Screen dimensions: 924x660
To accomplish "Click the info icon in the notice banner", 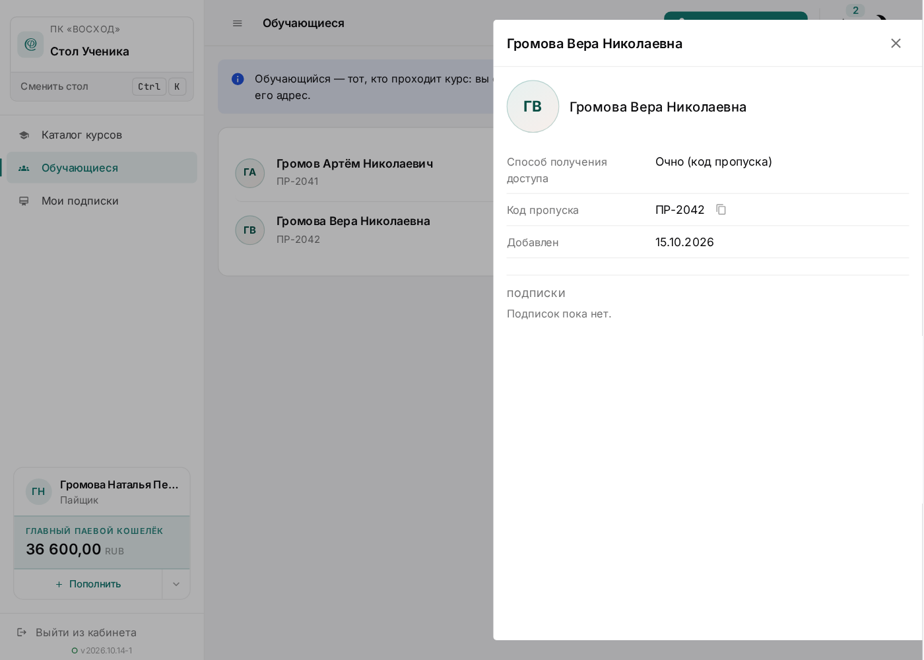I will [238, 79].
